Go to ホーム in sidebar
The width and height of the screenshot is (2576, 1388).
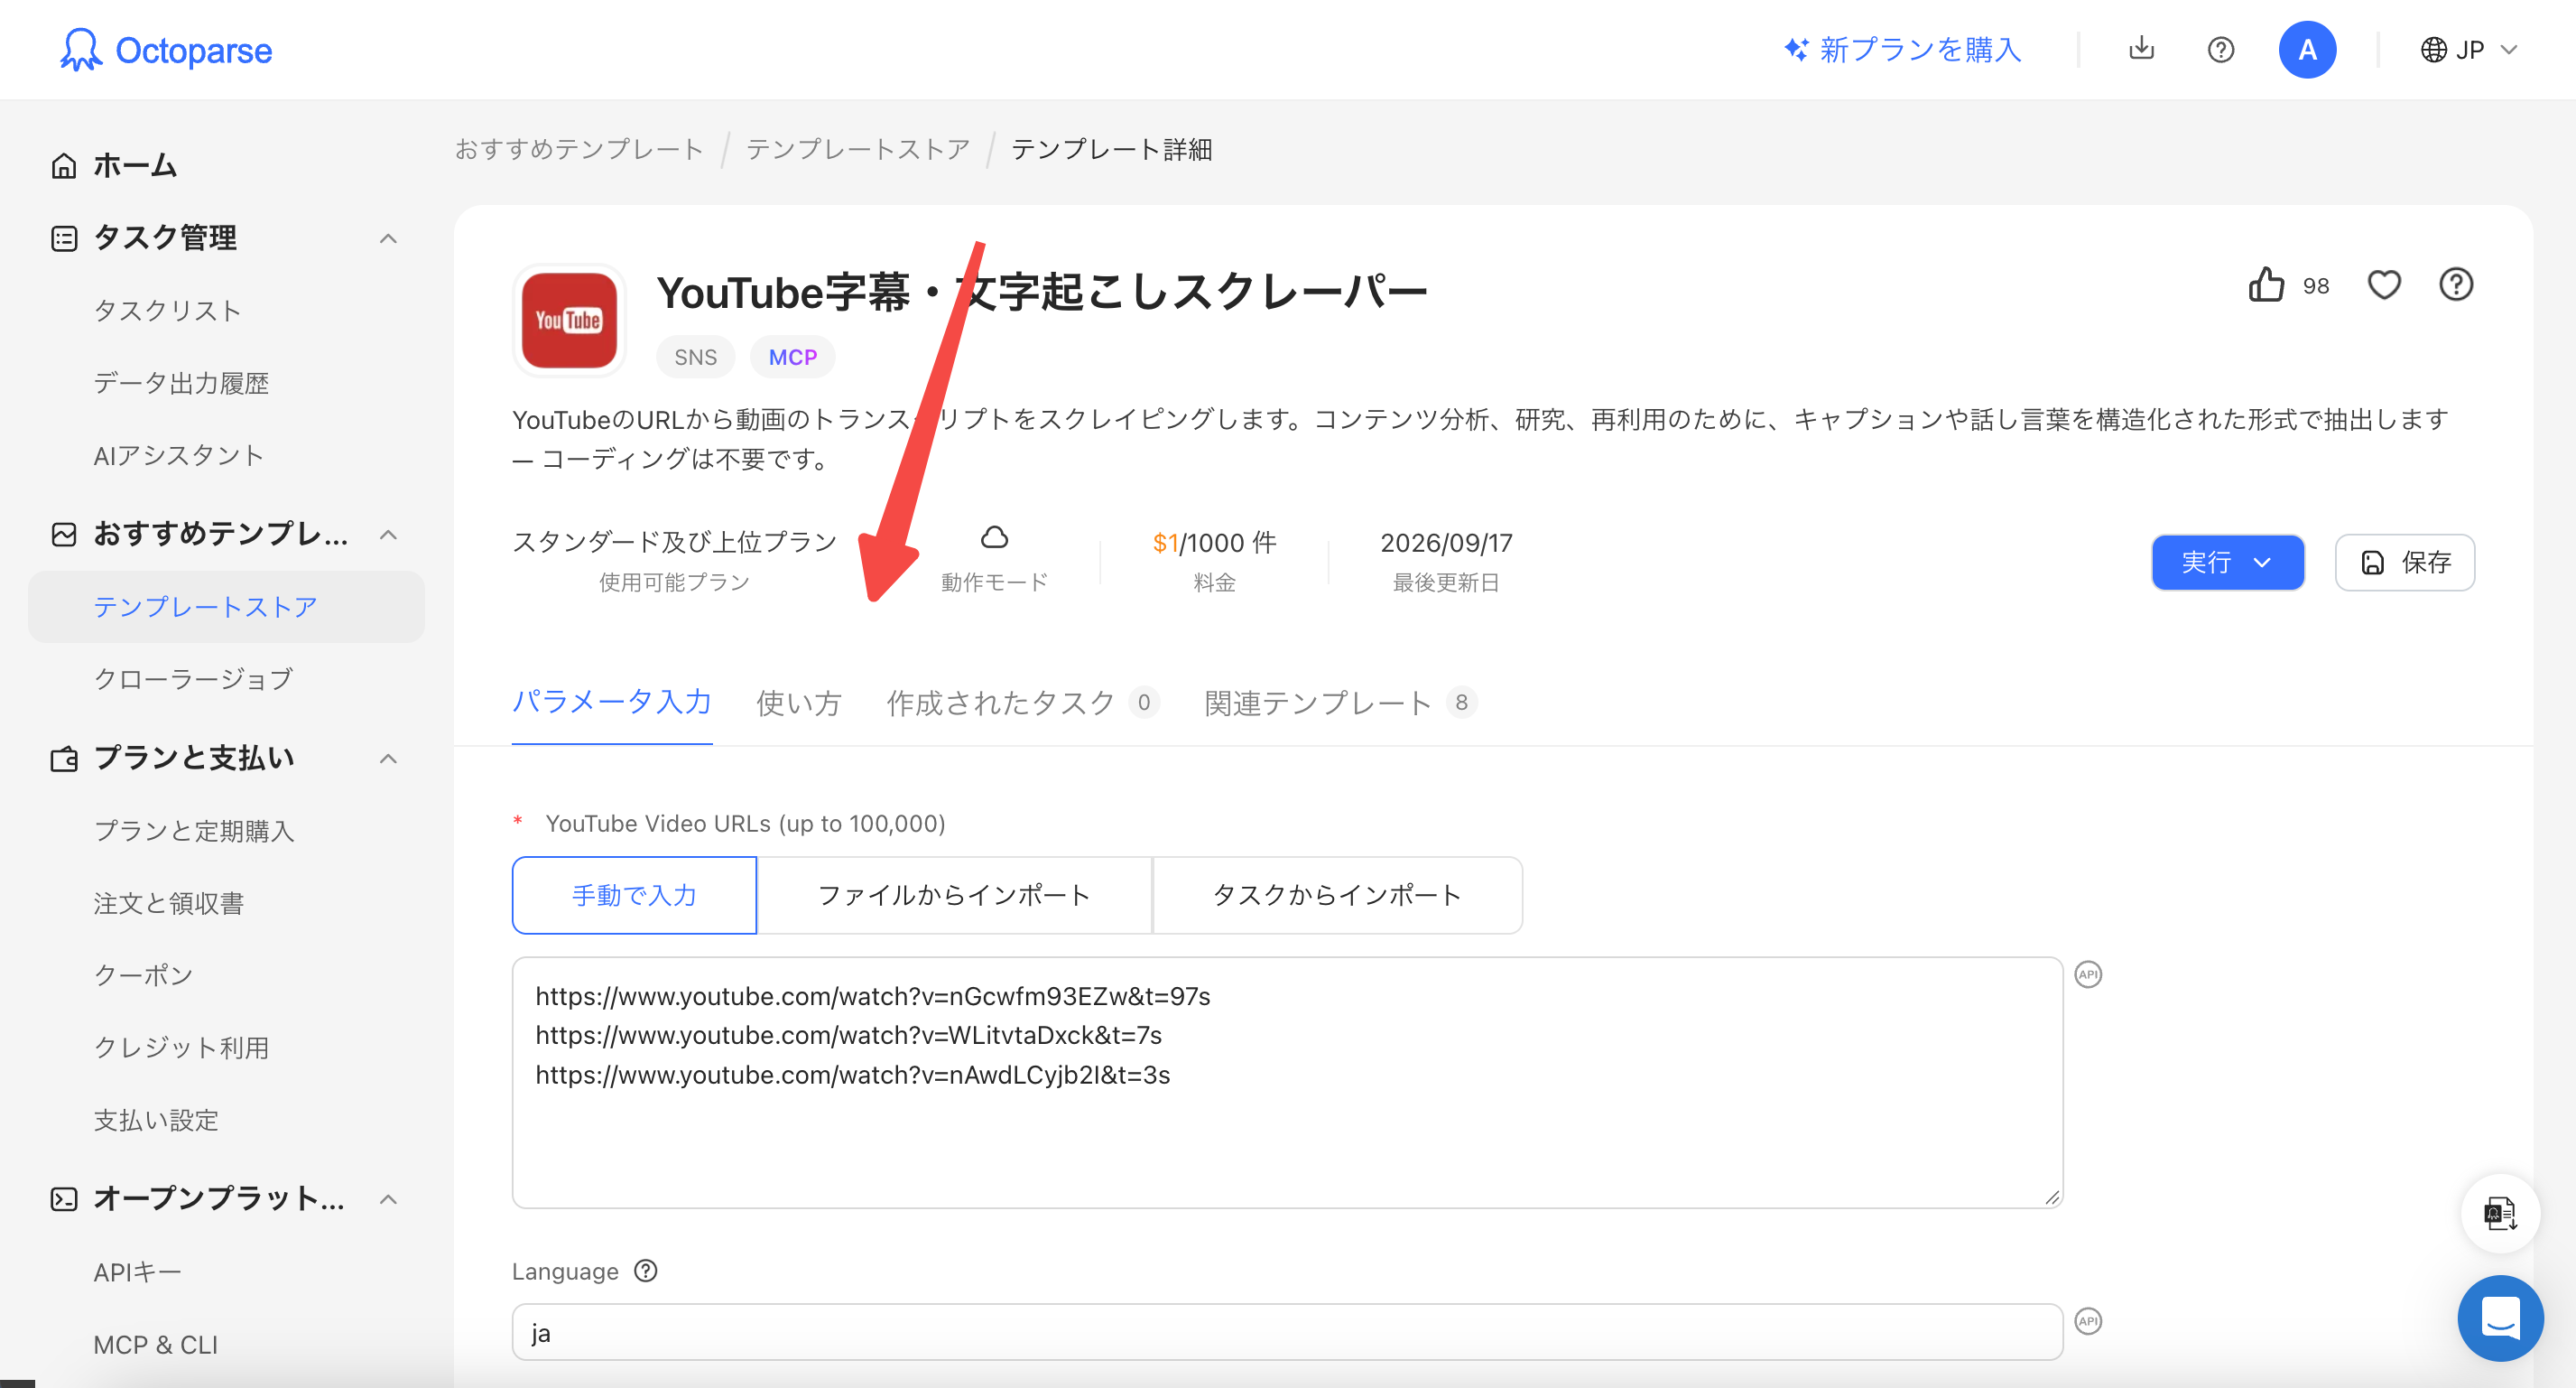(x=135, y=165)
